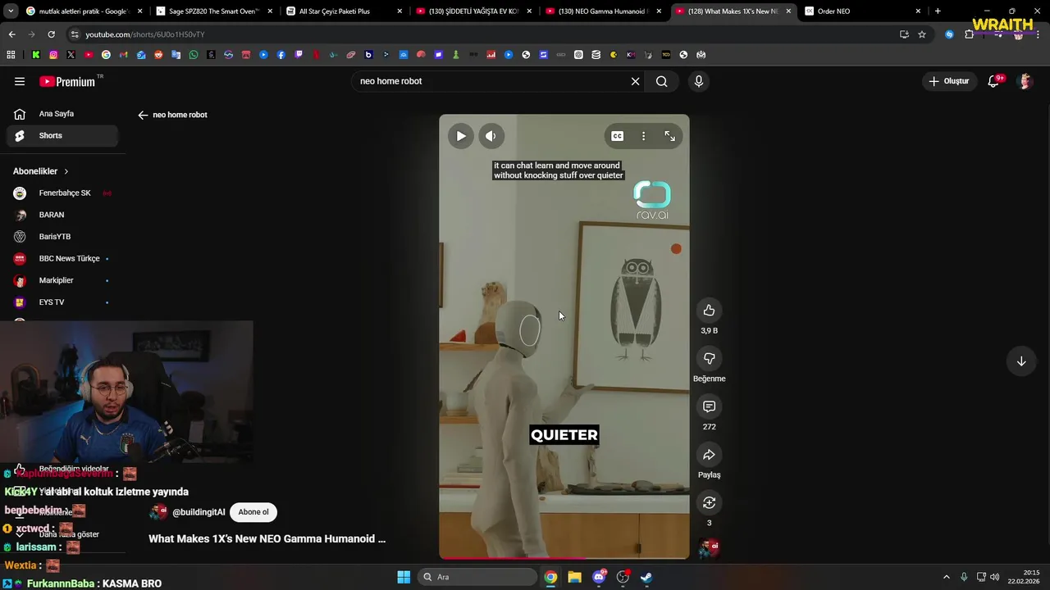Dislike the Short (Beğenme)
1050x590 pixels.
710,359
